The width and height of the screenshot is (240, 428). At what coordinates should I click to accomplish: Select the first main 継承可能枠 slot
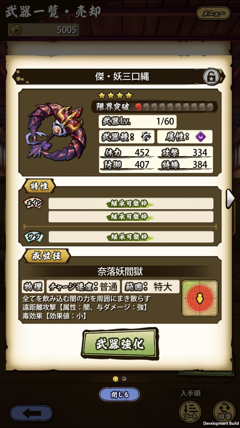point(131,204)
